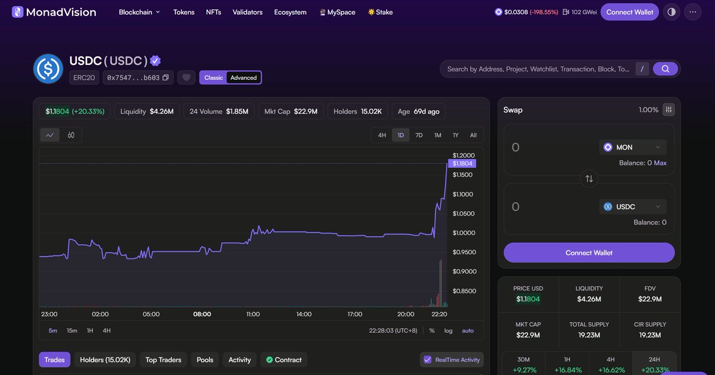This screenshot has width=715, height=375.
Task: Select 4H candle interval below chart
Action: coord(107,330)
